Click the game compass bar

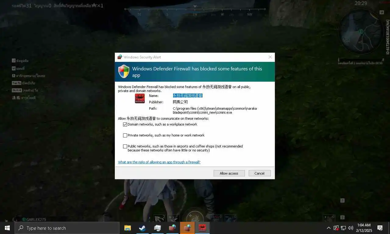pyautogui.click(x=195, y=12)
